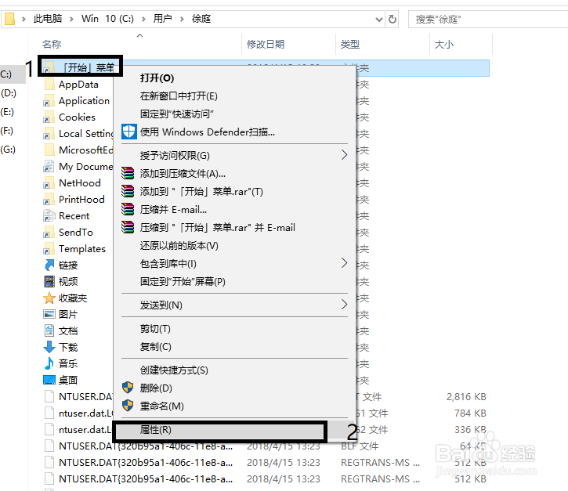The height and width of the screenshot is (491, 568).
Task: Click the 下载 download arrow icon
Action: click(x=49, y=347)
